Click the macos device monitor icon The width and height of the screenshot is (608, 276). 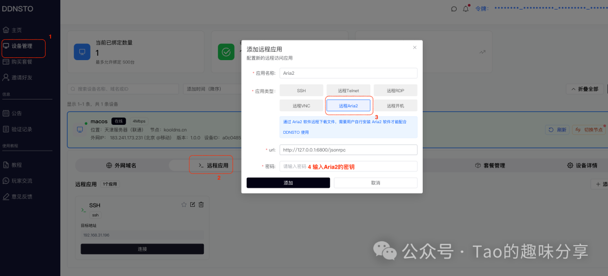[79, 130]
